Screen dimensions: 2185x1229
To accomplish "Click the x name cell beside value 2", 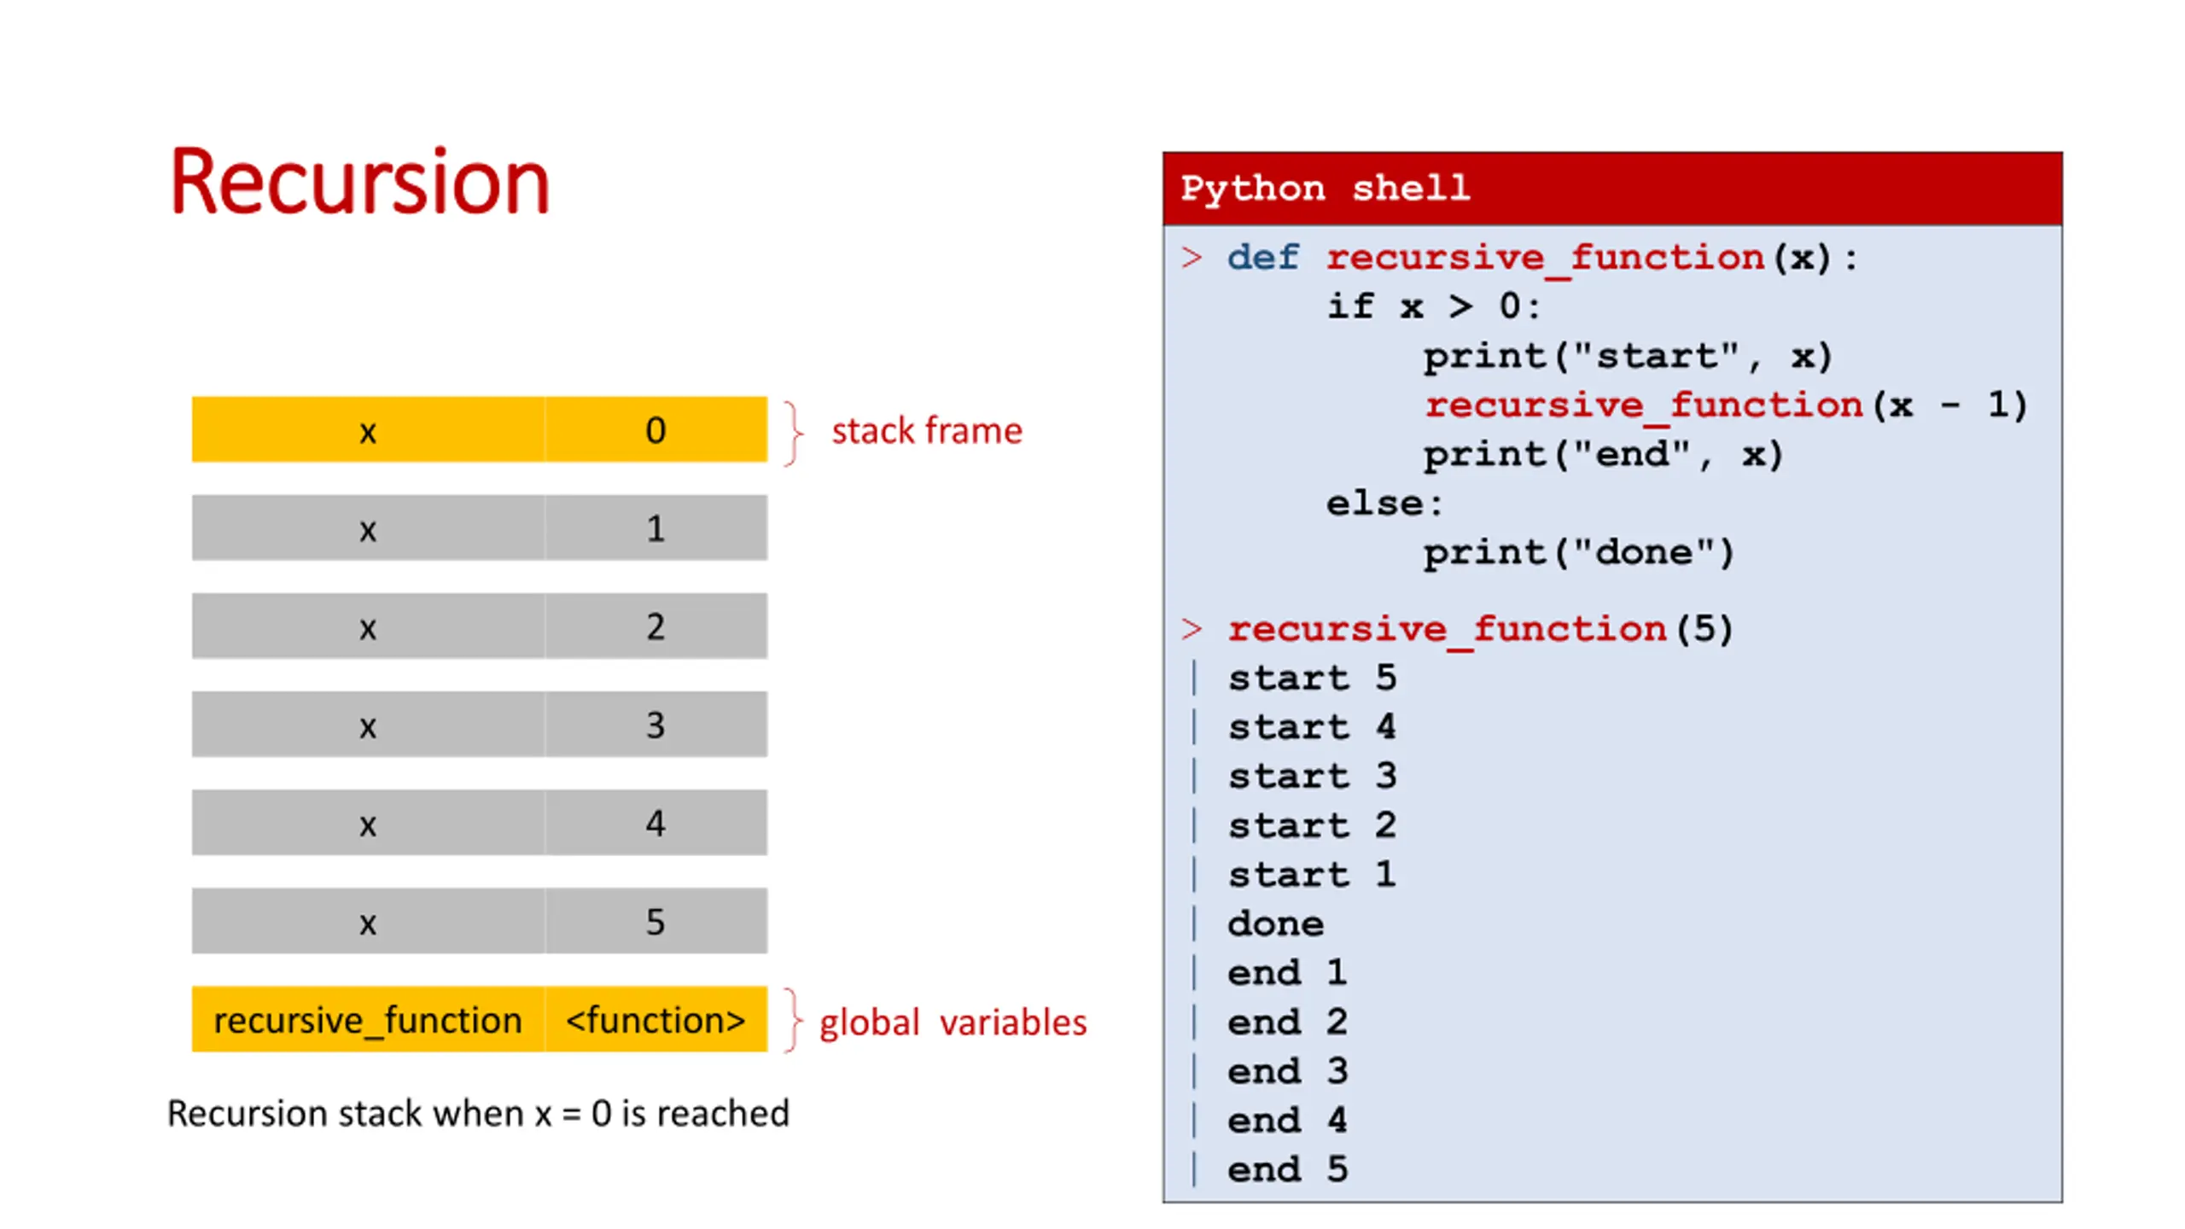I will [368, 626].
